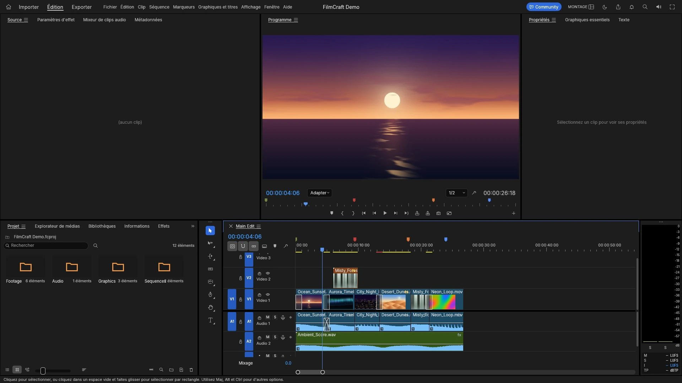Screen dimensions: 682x383
Task: Select the Type text tool
Action: point(210,320)
